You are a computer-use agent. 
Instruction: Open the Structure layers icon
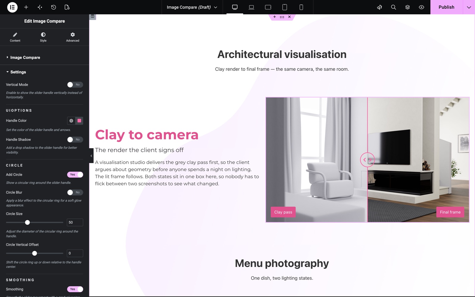tap(407, 7)
